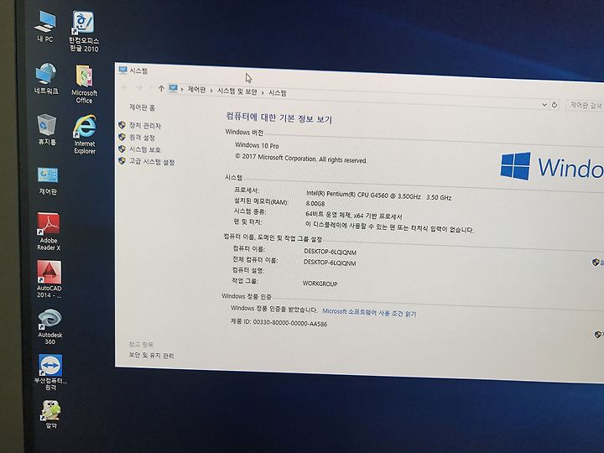Click the forward arrow in 시스템 window

click(139, 88)
